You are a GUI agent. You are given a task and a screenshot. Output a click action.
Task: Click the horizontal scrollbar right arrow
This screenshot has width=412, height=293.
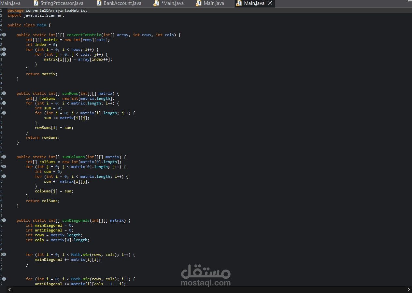pyautogui.click(x=409, y=289)
